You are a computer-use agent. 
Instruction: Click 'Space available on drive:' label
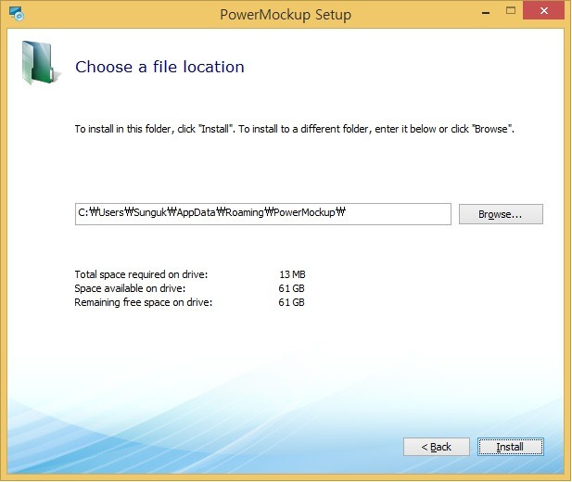(130, 288)
